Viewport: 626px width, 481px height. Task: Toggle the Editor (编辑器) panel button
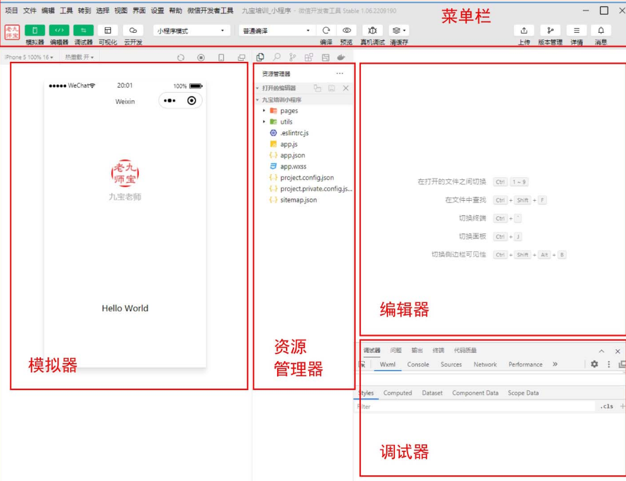pyautogui.click(x=59, y=30)
